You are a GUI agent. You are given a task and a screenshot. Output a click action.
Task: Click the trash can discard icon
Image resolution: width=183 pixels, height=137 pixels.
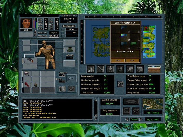pos(62,89)
